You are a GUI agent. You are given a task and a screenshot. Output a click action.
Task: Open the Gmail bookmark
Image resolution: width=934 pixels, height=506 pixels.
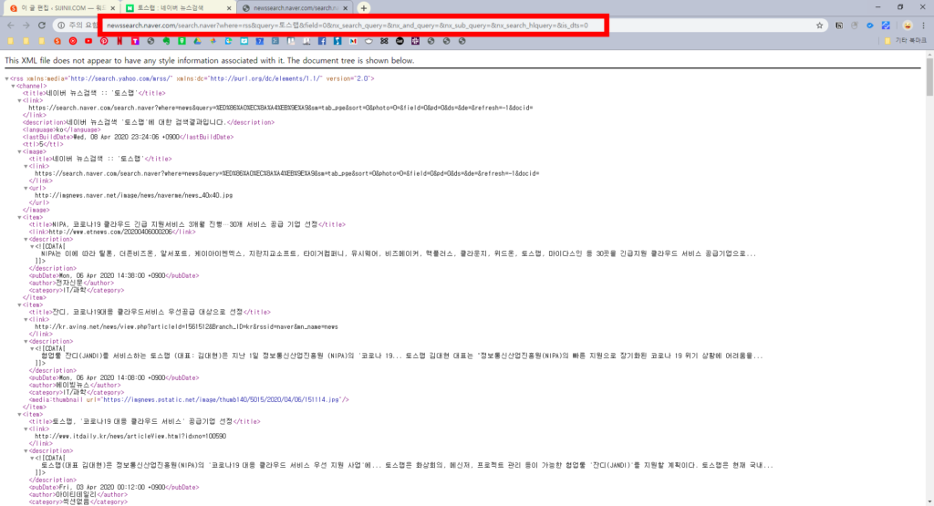[353, 41]
